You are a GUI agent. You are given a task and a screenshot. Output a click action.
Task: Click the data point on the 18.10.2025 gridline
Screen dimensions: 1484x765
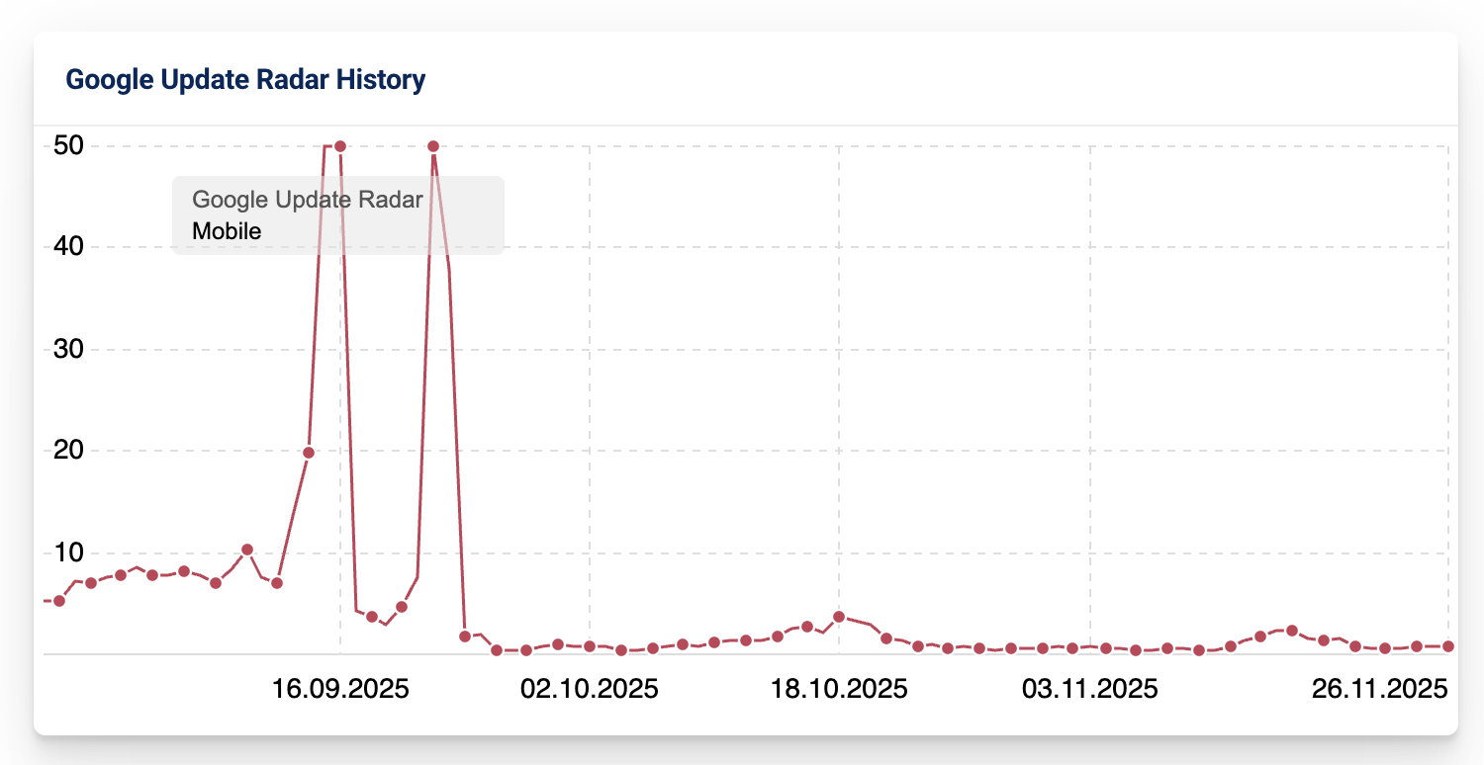click(839, 617)
